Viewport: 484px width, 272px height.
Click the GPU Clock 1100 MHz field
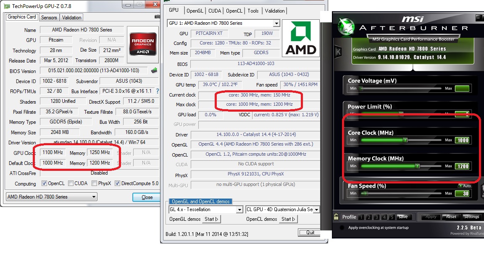tap(53, 152)
